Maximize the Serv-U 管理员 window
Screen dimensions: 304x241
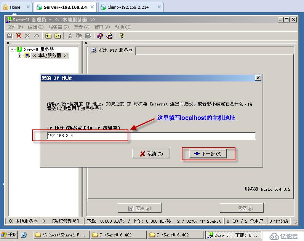point(287,20)
